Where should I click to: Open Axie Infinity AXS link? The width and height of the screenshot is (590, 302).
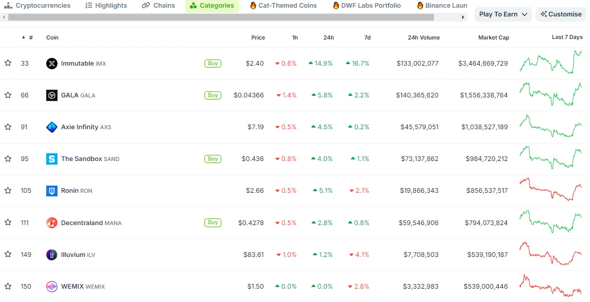point(86,127)
